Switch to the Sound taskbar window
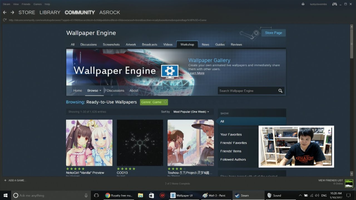This screenshot has width=356, height=200. click(x=280, y=195)
